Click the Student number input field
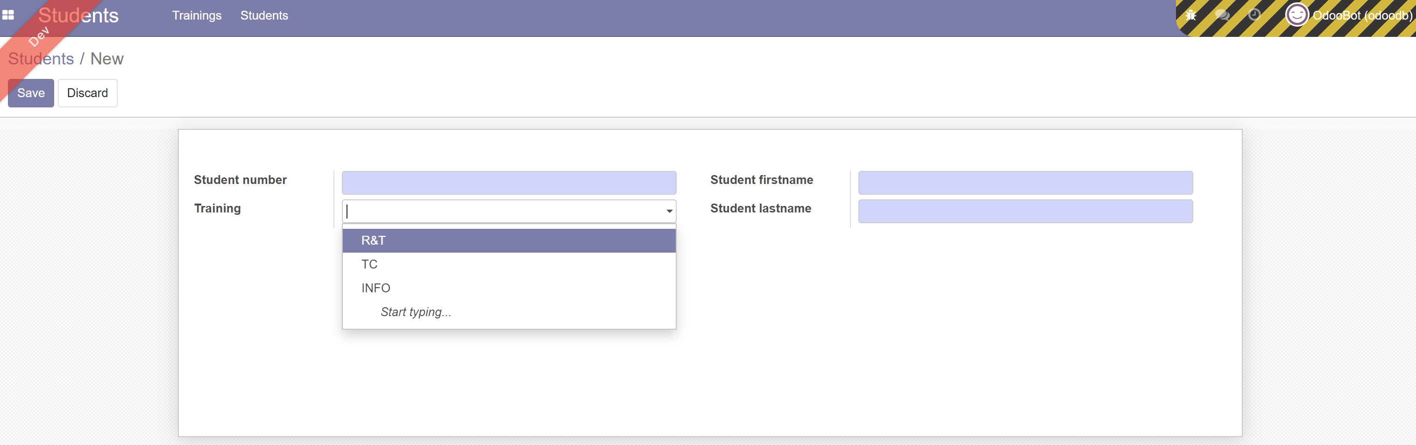 [508, 183]
